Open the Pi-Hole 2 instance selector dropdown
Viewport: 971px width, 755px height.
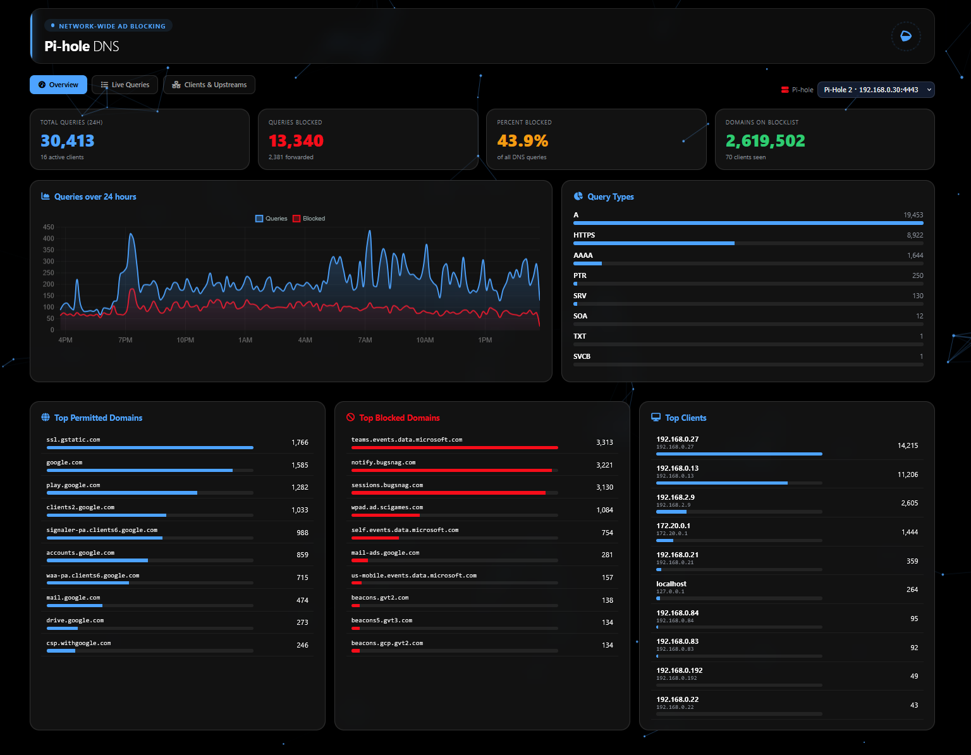(x=876, y=90)
